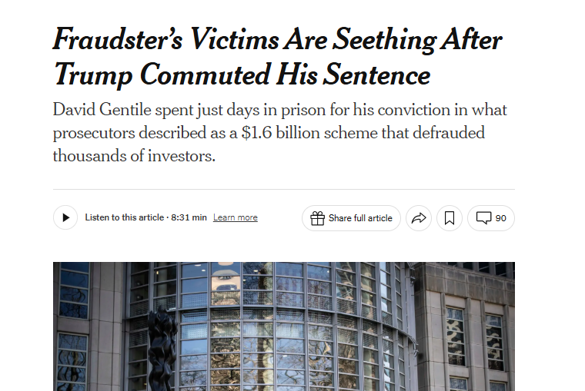The width and height of the screenshot is (585, 391).
Task: Click the 8:31 min audio duration
Action: [x=189, y=218]
